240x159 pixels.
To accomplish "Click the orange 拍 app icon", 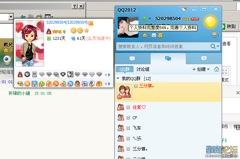I will 27,84.
